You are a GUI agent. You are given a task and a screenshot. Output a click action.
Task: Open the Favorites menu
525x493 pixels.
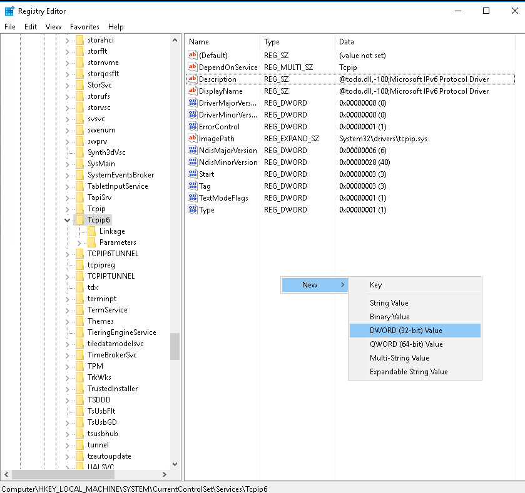(84, 27)
